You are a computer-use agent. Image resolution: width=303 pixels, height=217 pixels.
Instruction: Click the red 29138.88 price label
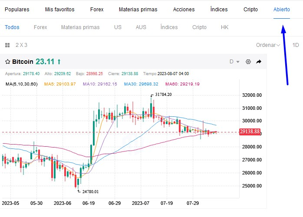click(250, 132)
